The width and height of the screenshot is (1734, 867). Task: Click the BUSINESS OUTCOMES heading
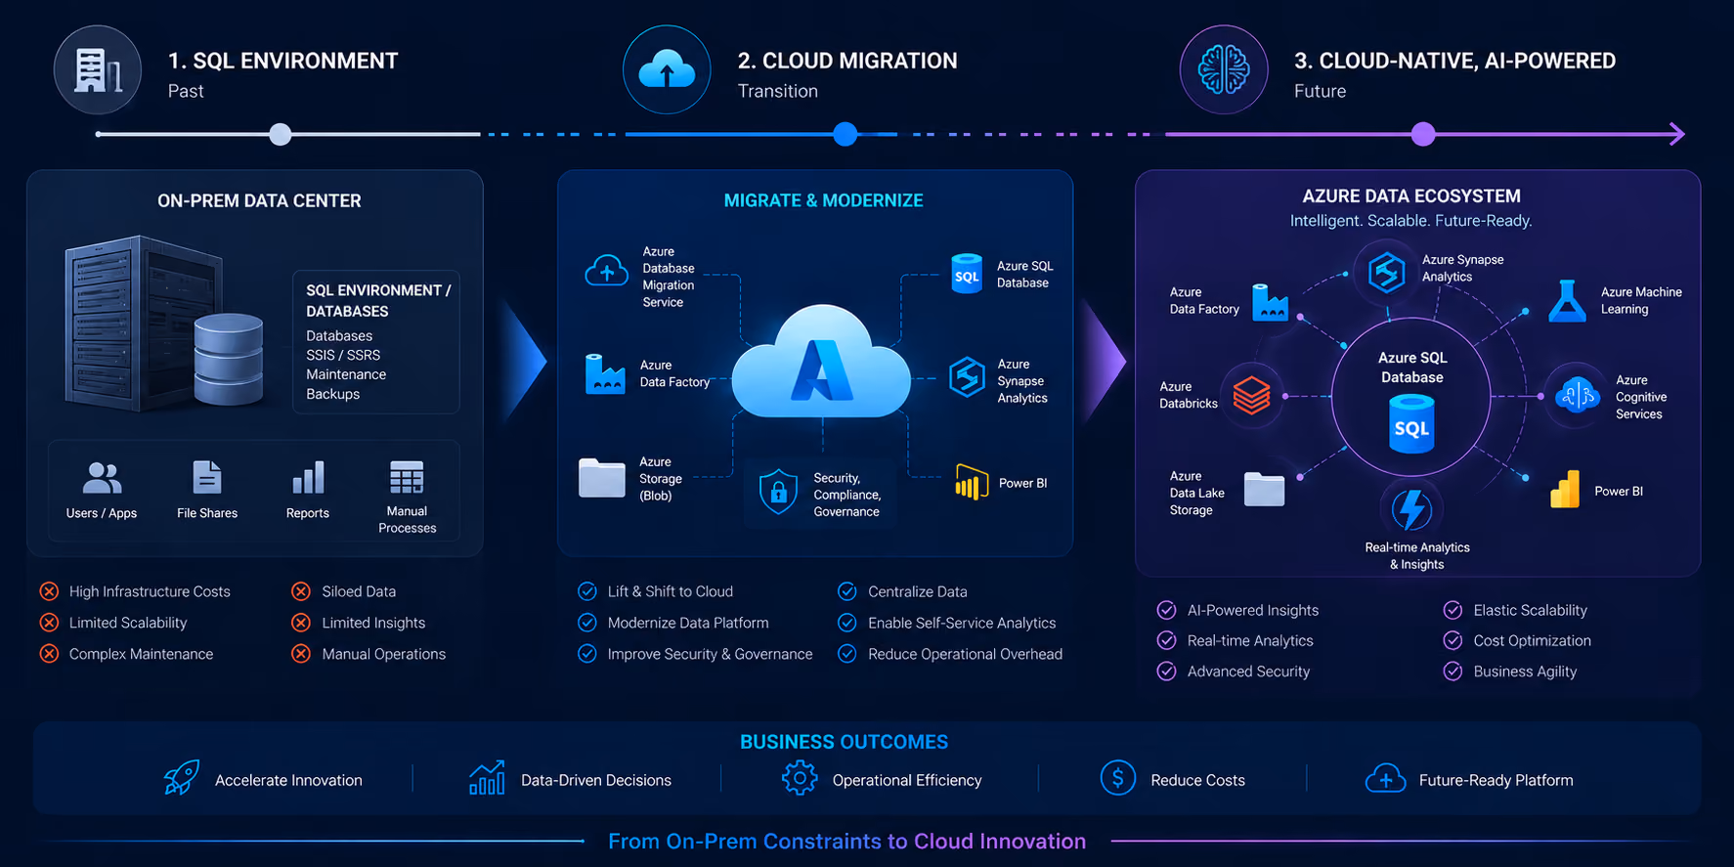(x=844, y=742)
